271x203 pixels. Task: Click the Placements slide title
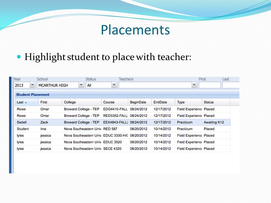tap(135, 30)
